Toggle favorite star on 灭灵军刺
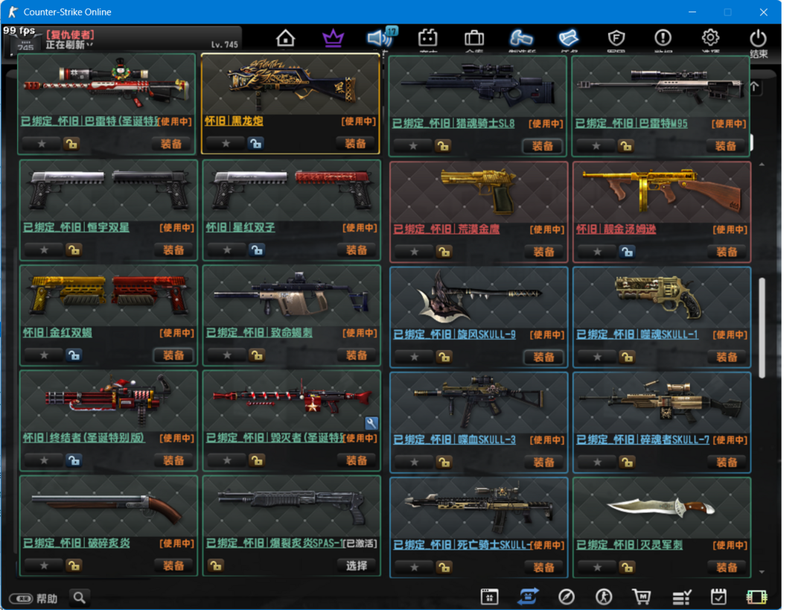The image size is (804, 610). coord(597,568)
